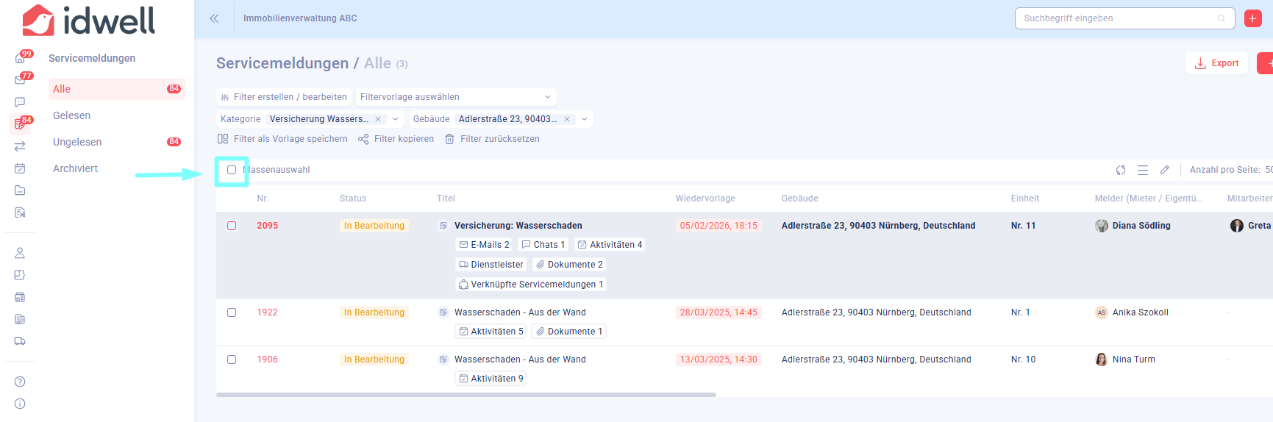Viewport: 1273px width, 422px height.
Task: Open the pencil edit icon in toolbar
Action: click(x=1165, y=170)
